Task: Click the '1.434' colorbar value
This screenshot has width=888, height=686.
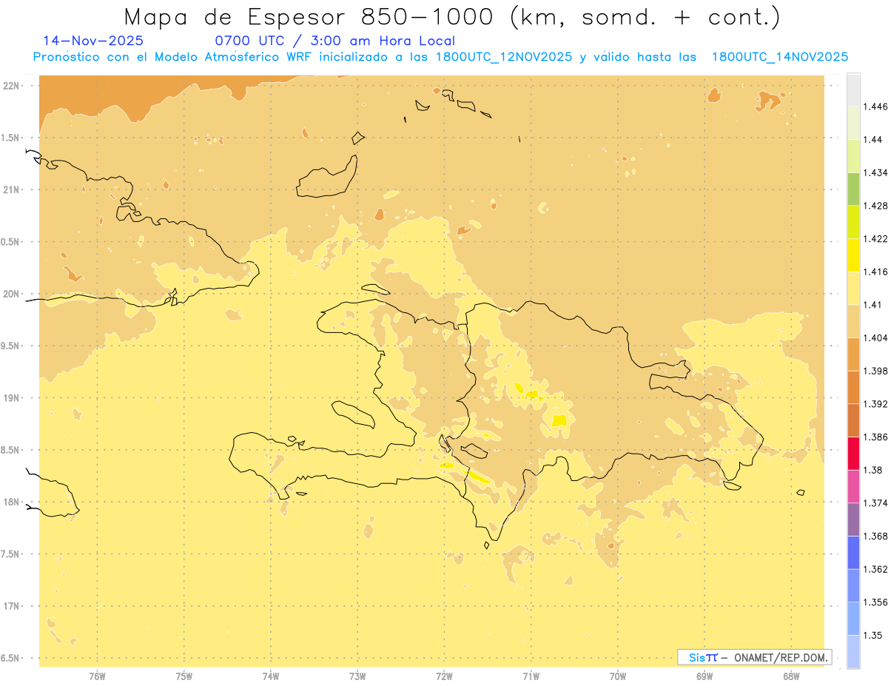Action: point(875,172)
